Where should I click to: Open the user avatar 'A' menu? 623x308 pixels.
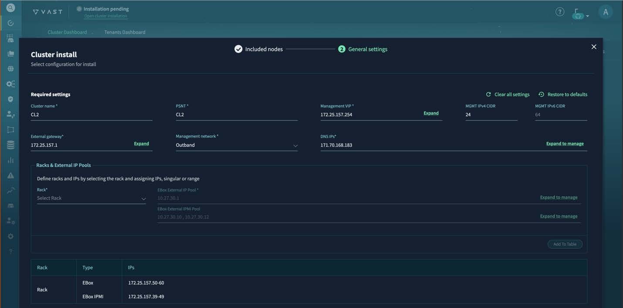click(x=605, y=12)
